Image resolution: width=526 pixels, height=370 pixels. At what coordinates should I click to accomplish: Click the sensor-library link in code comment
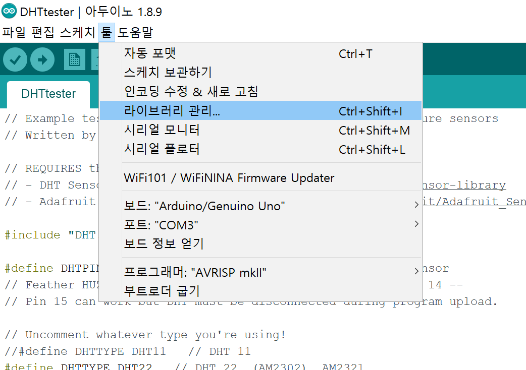[464, 185]
